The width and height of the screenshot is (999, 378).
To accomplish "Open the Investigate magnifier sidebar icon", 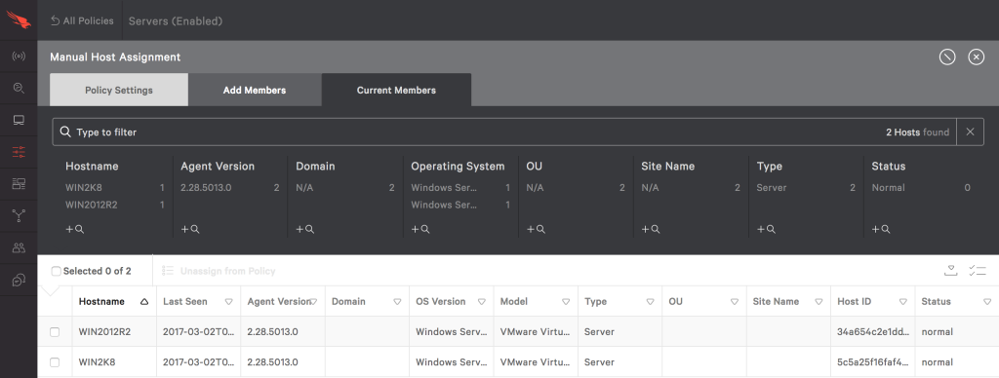I will click(19, 89).
